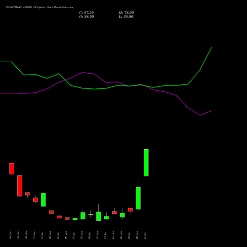The width and height of the screenshot is (247, 247).
Task: Click the 12 Jan date label
Action: point(97,235)
